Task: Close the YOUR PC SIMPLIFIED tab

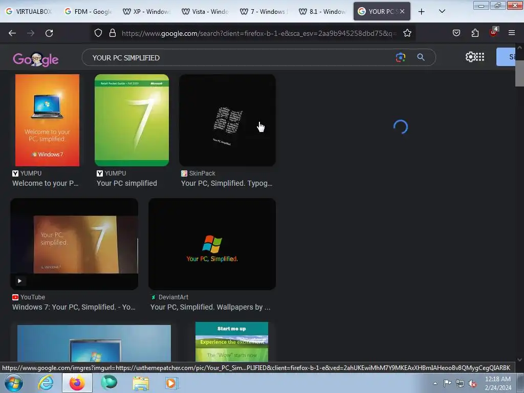Action: [x=402, y=11]
